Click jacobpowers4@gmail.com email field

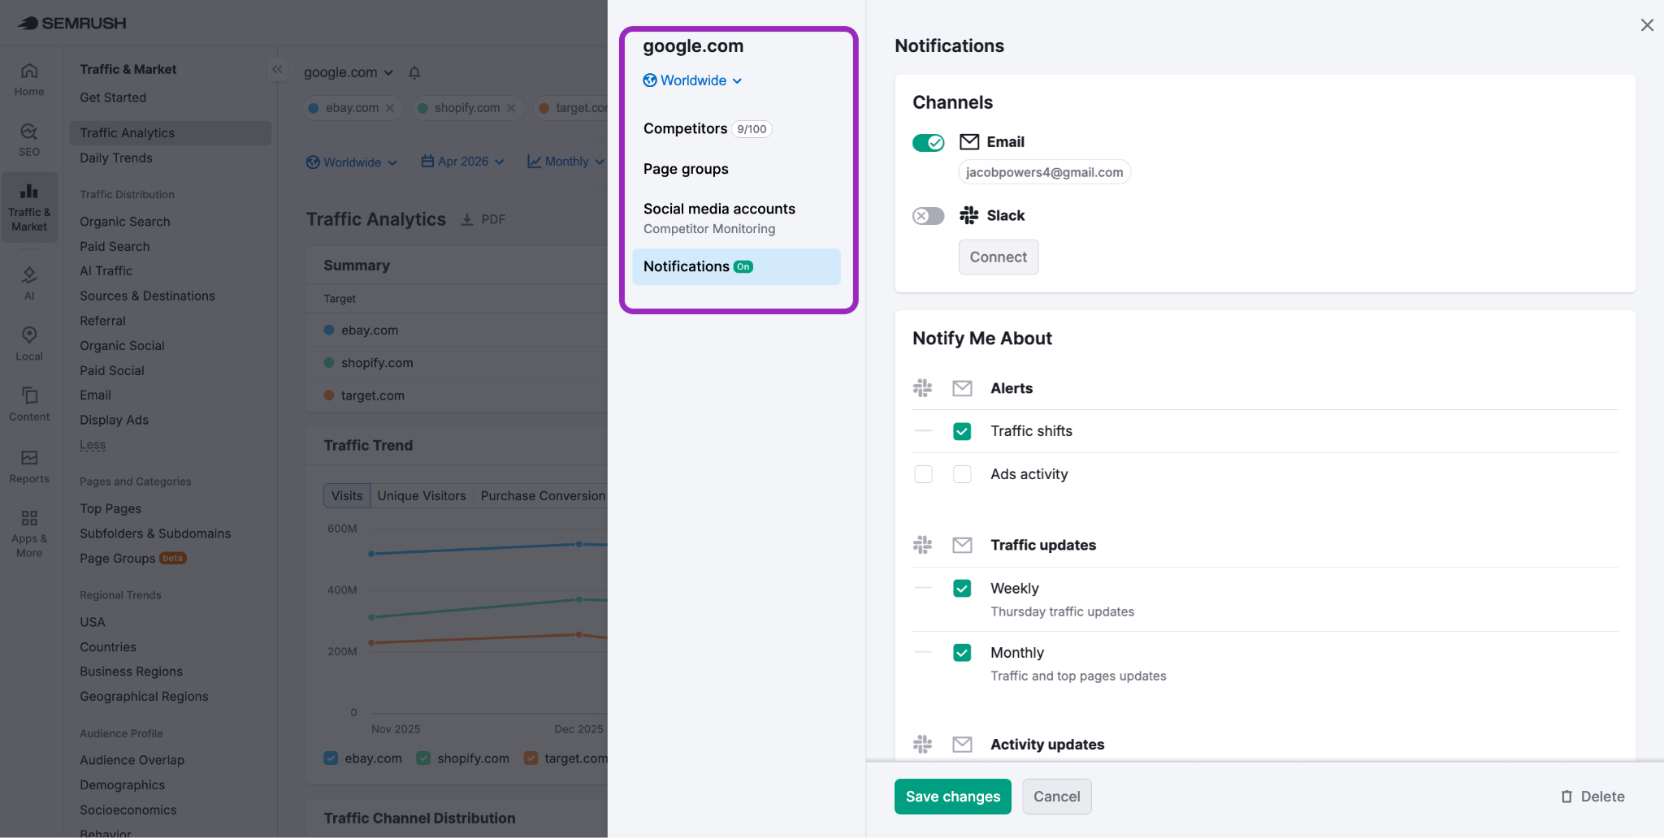coord(1045,172)
